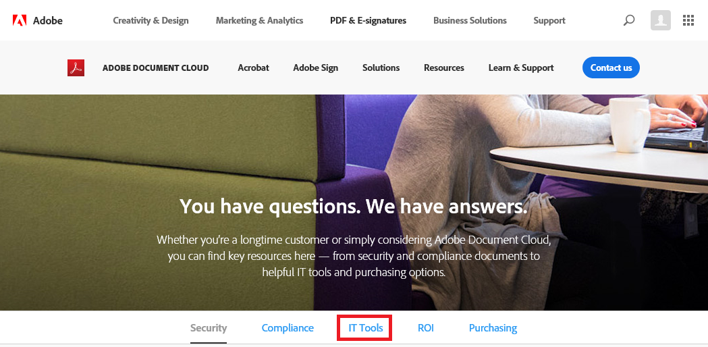Open the Learn & Support navigation item
The image size is (708, 347).
[x=521, y=68]
